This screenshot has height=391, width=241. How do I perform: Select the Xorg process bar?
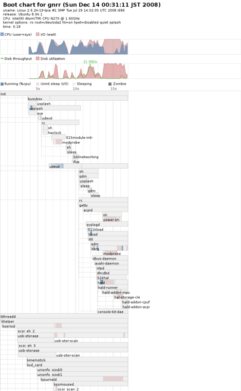point(110,249)
